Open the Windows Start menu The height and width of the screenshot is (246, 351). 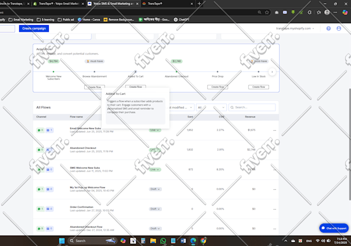62,241
